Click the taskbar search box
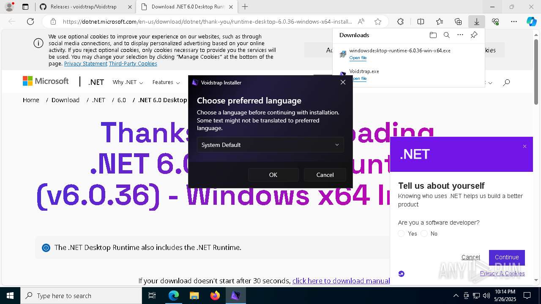The width and height of the screenshot is (541, 304). pos(81,296)
